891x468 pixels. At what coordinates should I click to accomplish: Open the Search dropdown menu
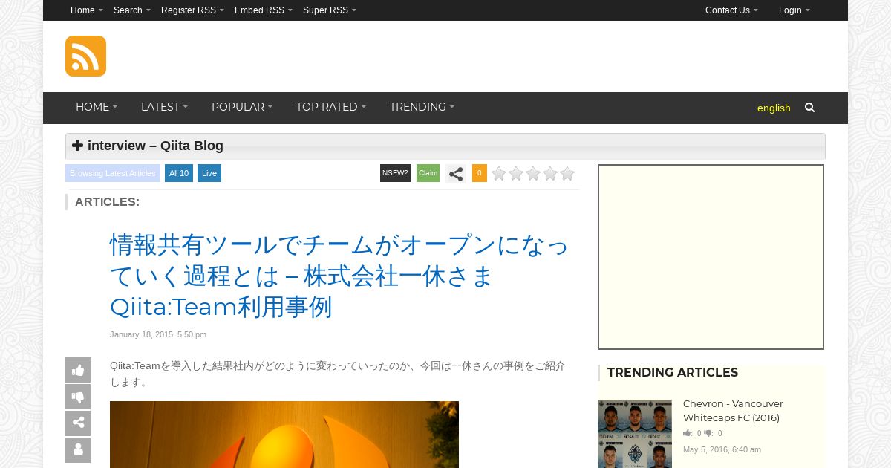coord(132,10)
